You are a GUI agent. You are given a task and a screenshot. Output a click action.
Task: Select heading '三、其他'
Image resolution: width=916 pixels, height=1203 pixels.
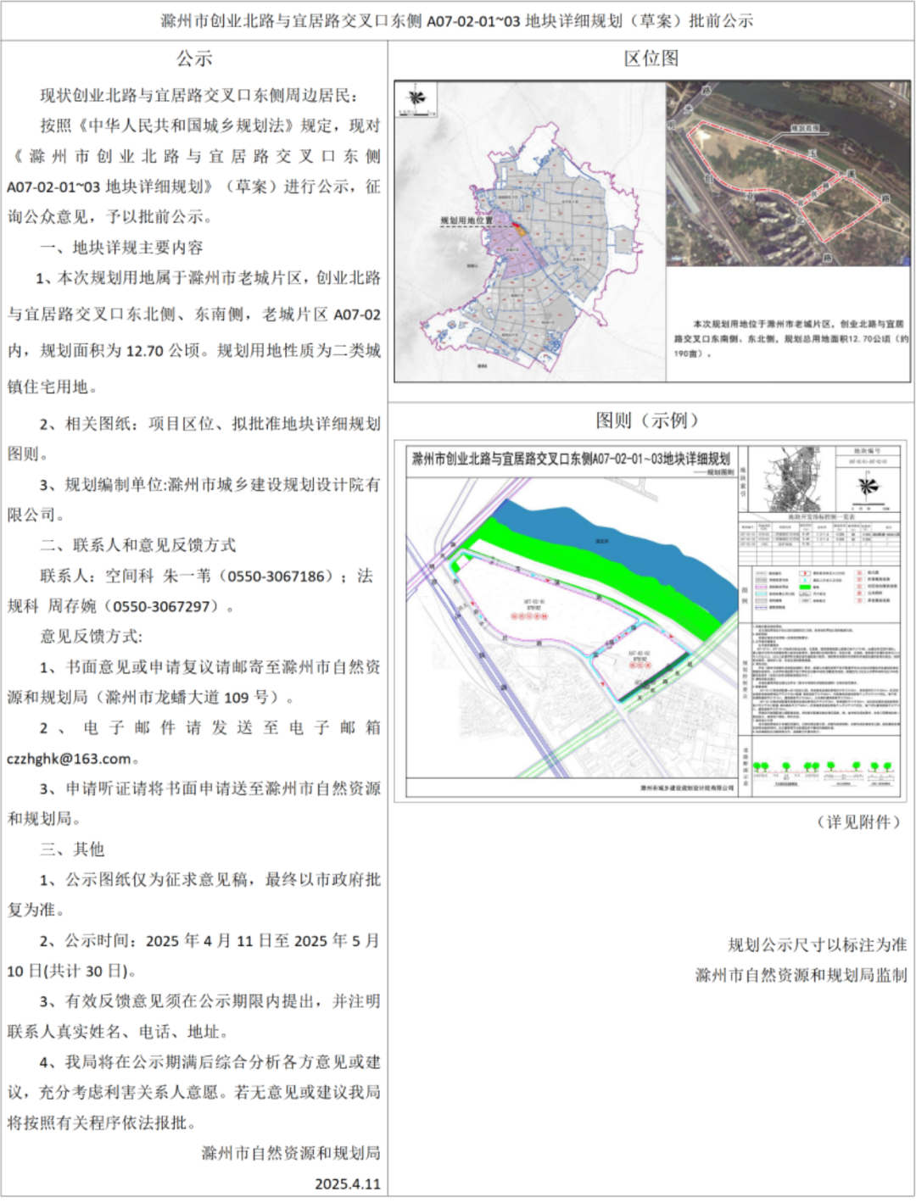click(72, 849)
